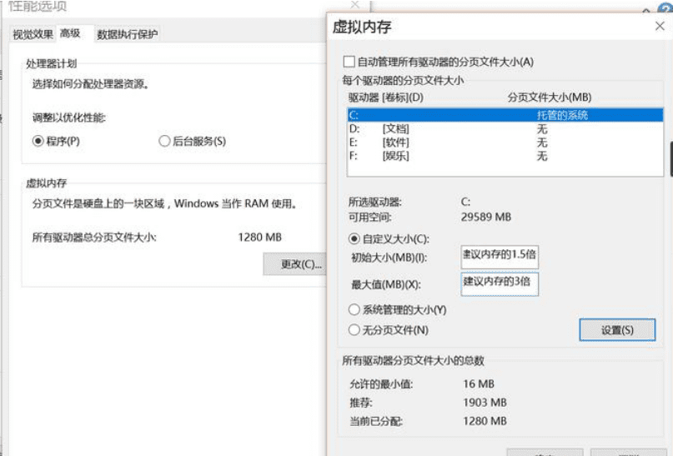Tick 自动管理所有驱动器的分页文件大小 checkbox

coord(349,62)
